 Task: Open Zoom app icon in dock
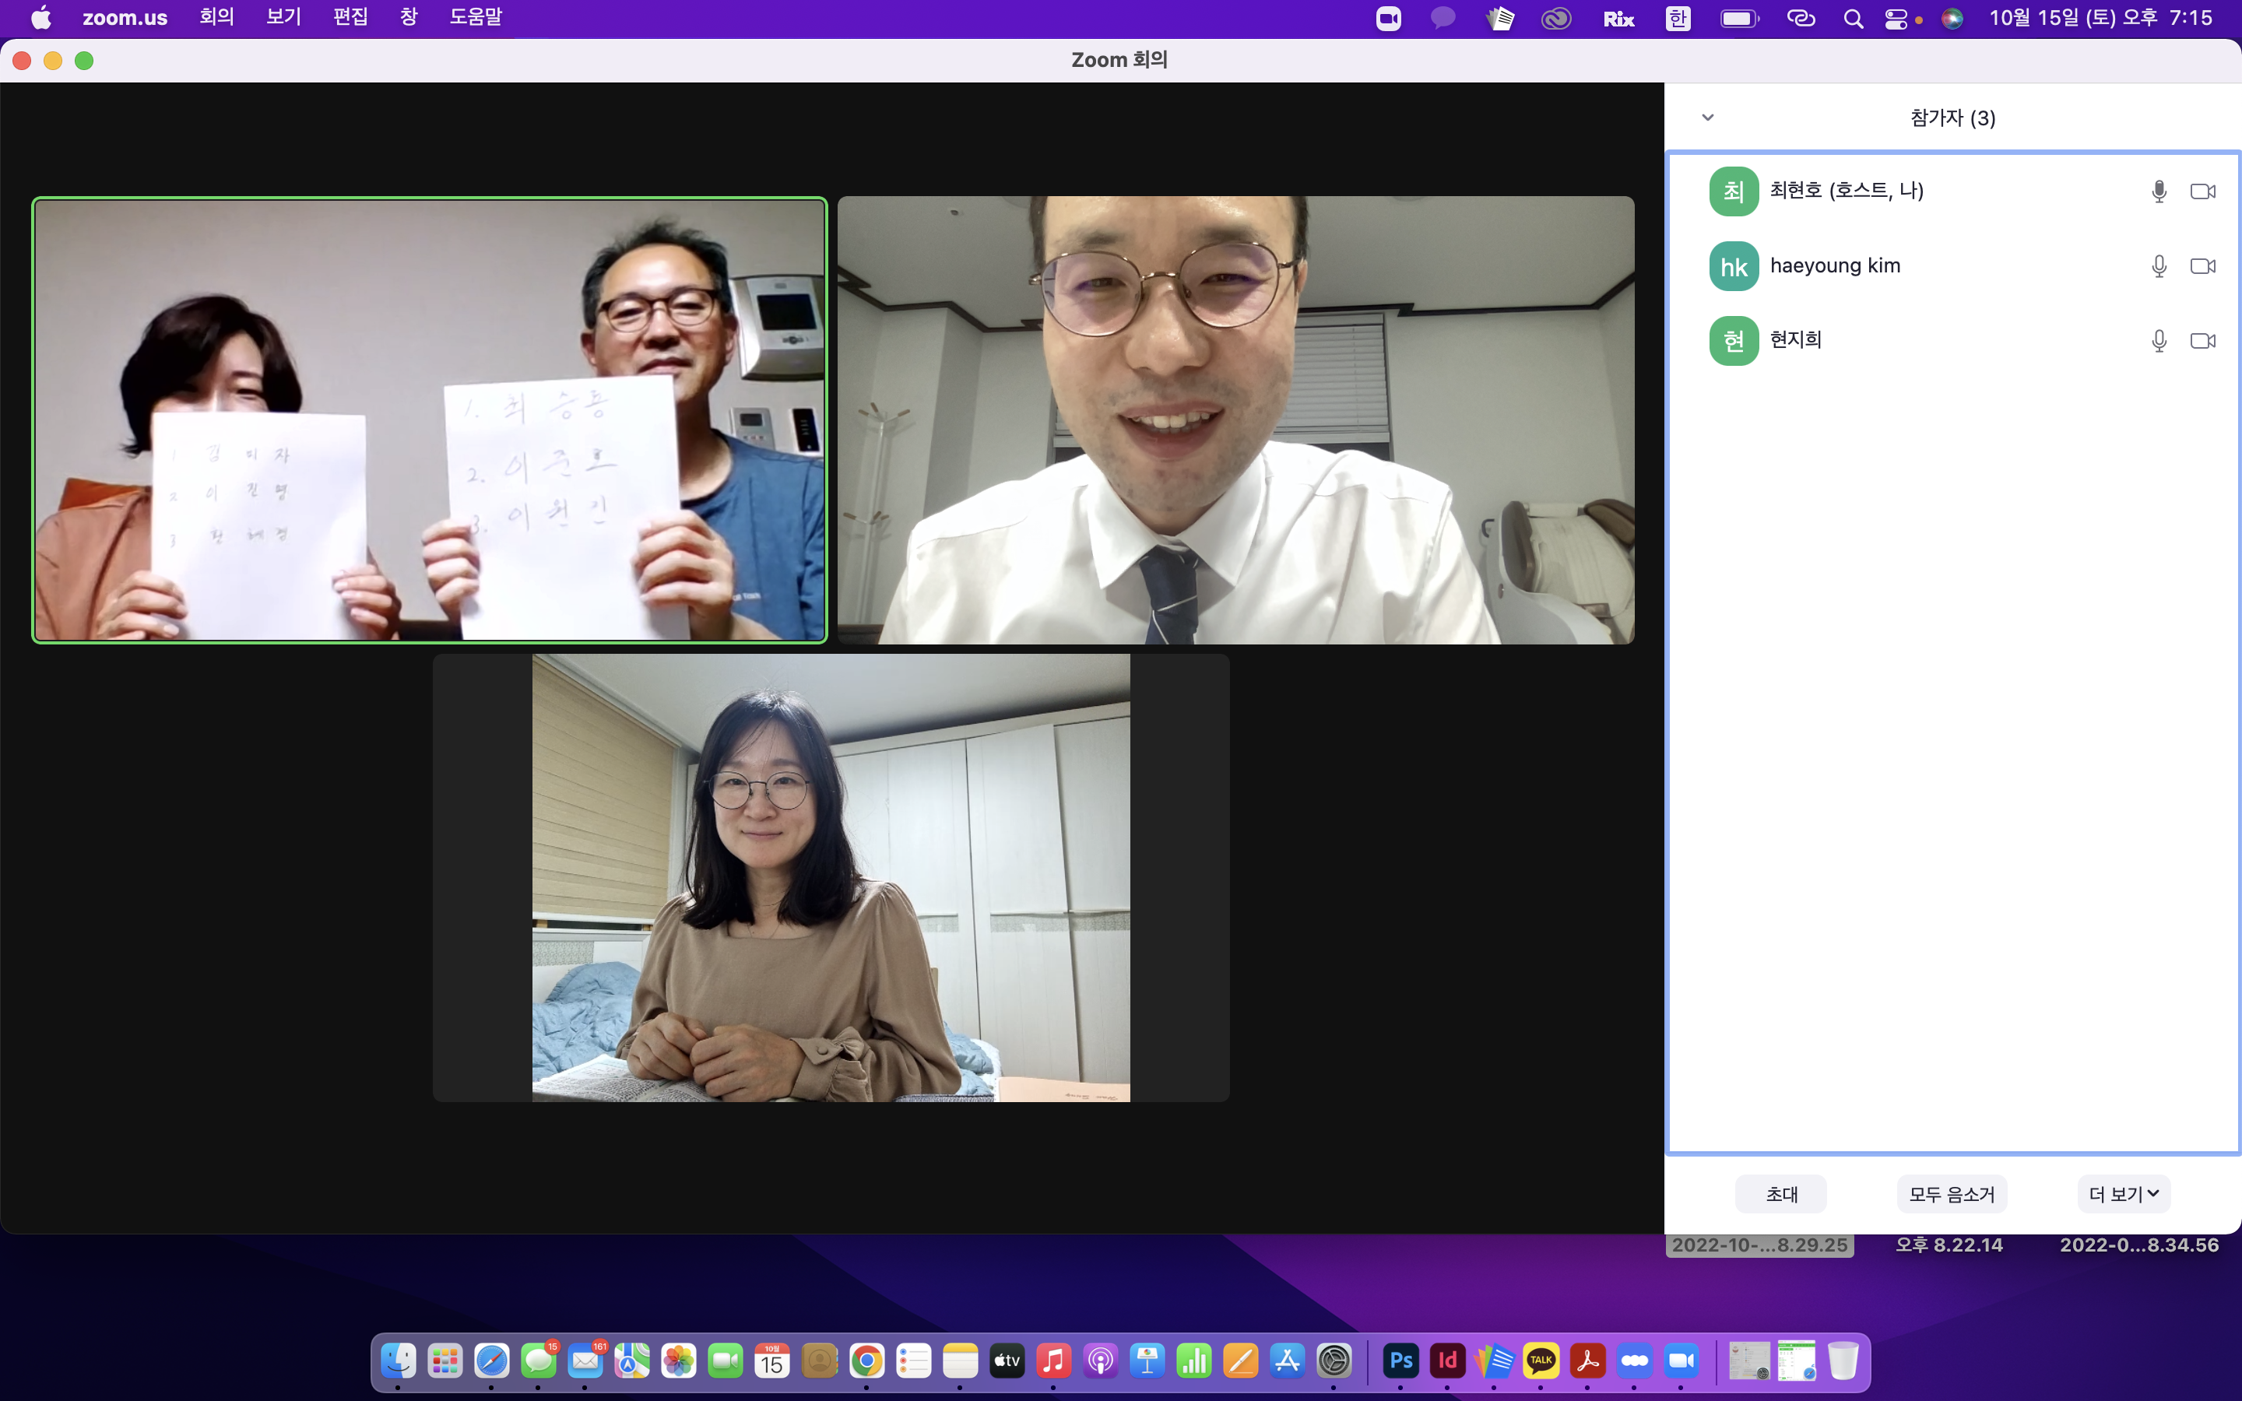coord(1681,1361)
